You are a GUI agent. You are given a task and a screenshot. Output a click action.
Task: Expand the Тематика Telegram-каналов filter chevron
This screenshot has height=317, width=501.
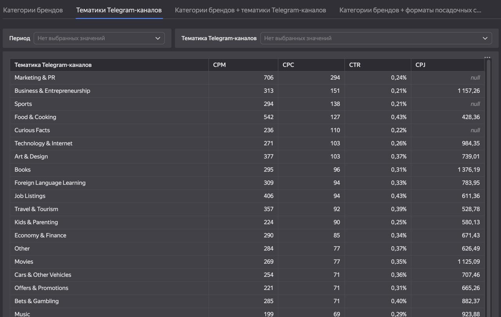pyautogui.click(x=485, y=38)
